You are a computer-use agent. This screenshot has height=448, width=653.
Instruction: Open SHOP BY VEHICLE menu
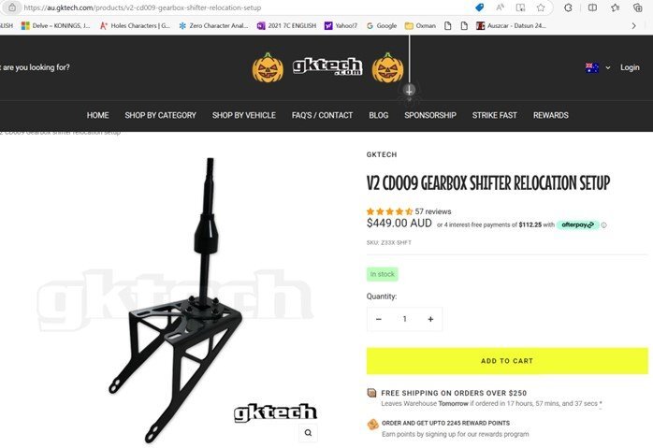[244, 115]
